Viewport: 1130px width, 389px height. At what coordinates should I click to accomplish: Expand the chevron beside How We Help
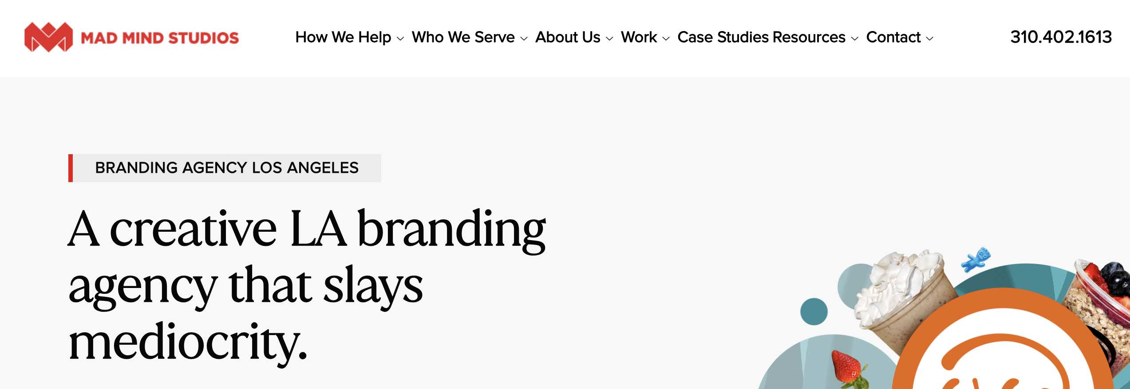(400, 39)
